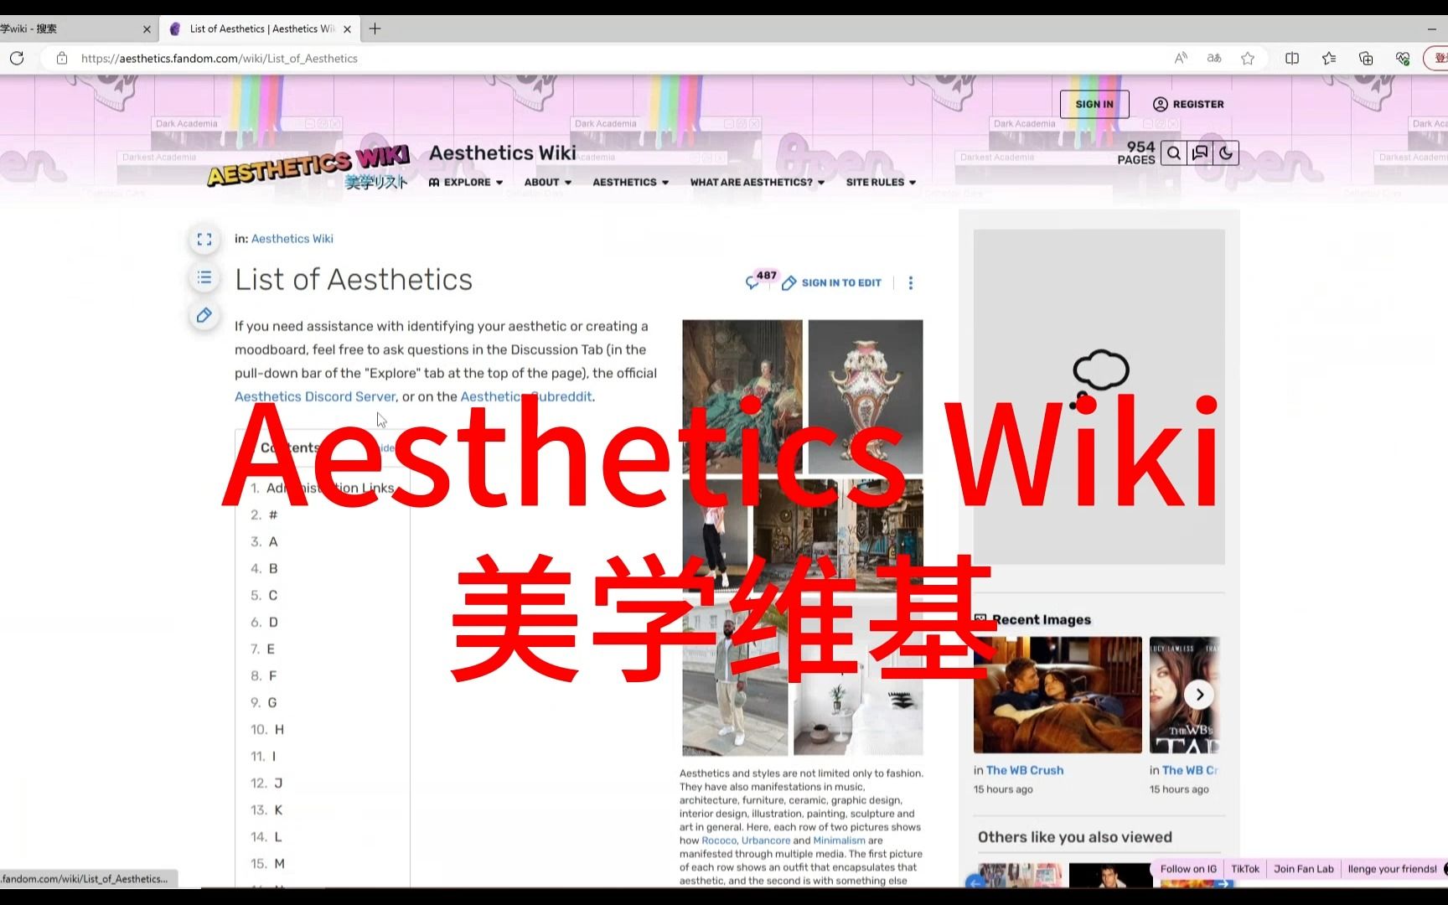Open the Urbancore link in caption
This screenshot has width=1448, height=905.
(766, 840)
